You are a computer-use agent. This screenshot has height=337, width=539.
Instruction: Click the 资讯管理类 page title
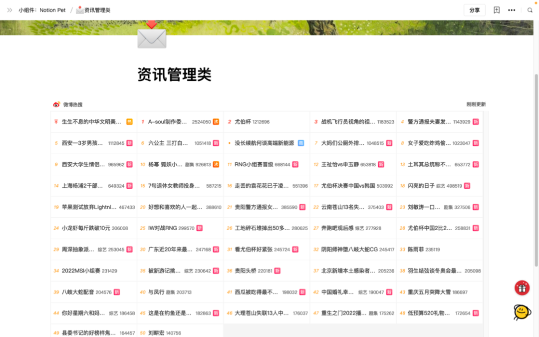tap(174, 74)
